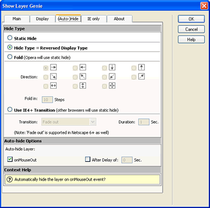
Task: Click the right arrow fold direction icon
Action: pos(53,67)
